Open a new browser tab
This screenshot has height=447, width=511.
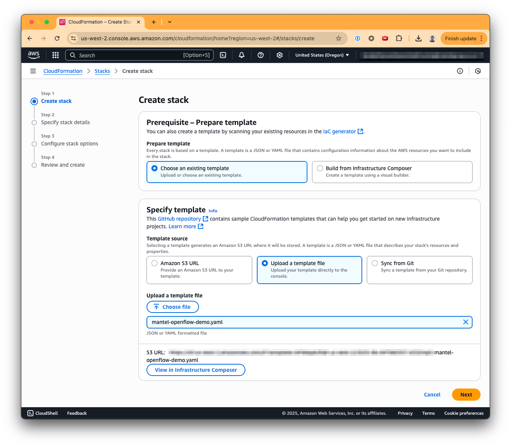[x=154, y=22]
